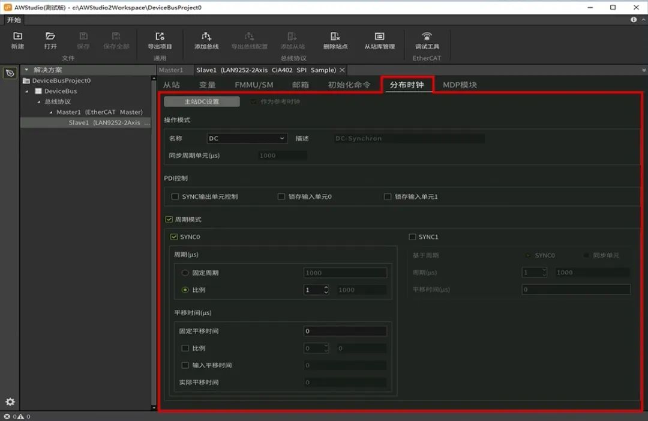
Task: Switch to the FMMU/SM tab
Action: click(256, 85)
